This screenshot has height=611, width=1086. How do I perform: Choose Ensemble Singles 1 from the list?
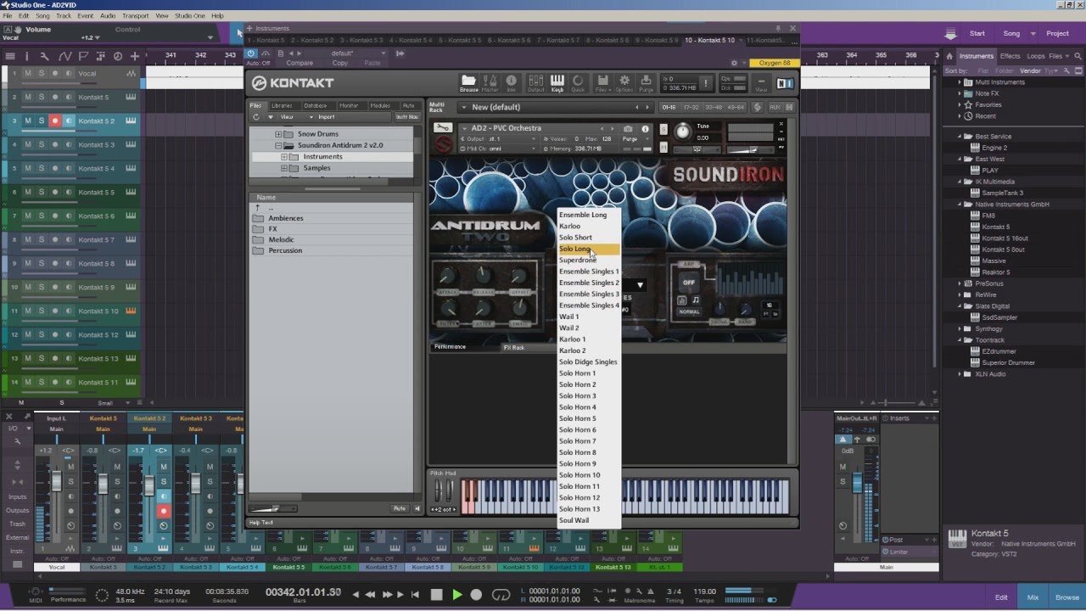(x=589, y=272)
